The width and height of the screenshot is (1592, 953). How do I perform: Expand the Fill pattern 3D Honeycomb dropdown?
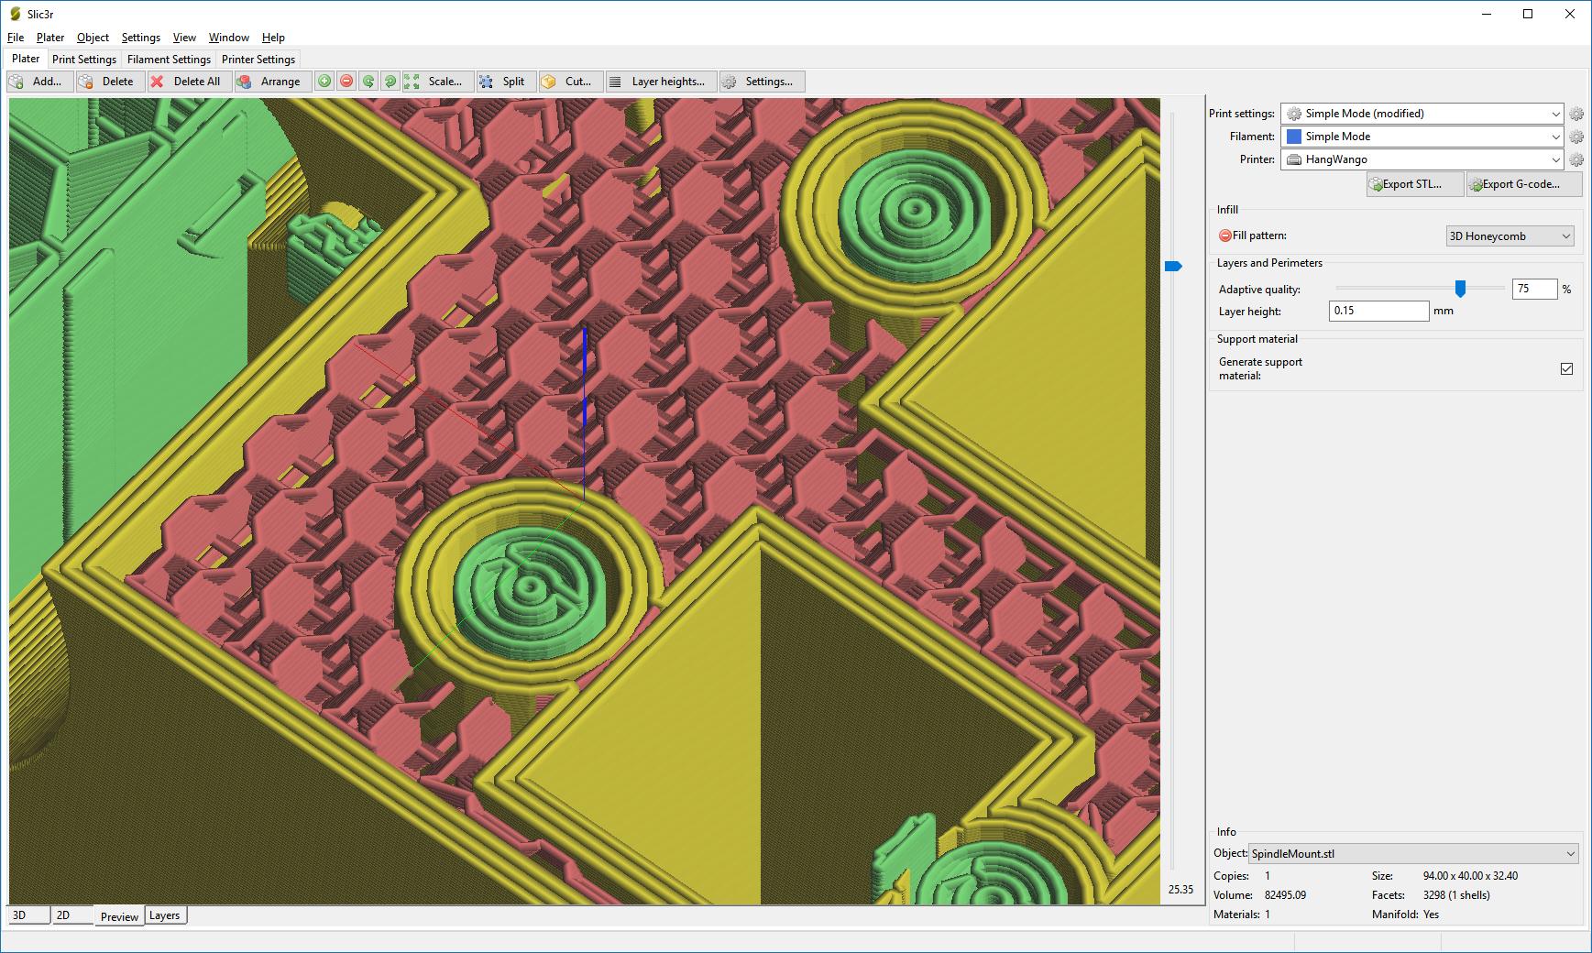[1510, 236]
